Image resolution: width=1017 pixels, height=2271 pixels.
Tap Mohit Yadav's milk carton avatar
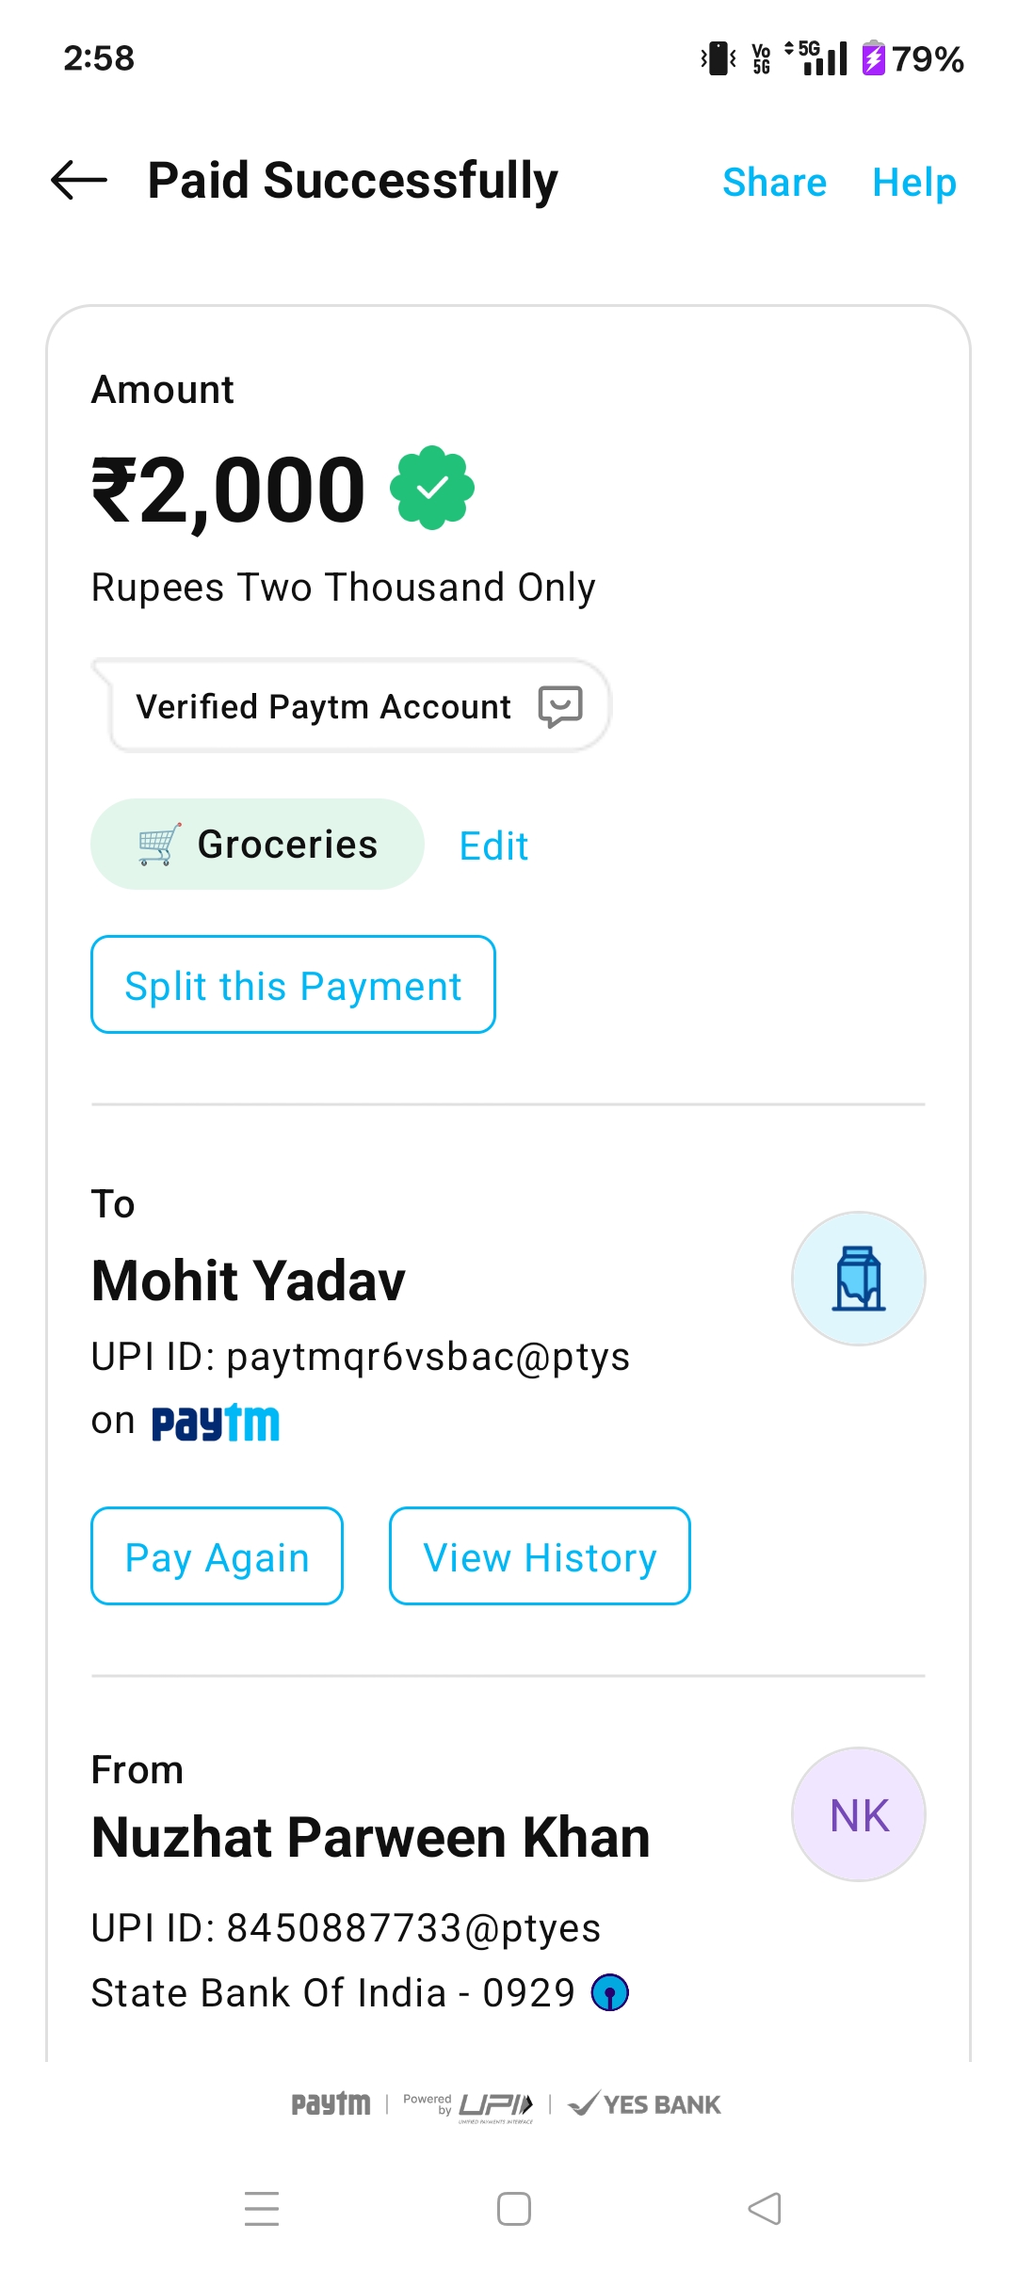click(859, 1279)
